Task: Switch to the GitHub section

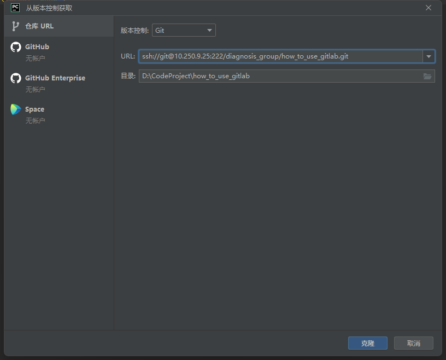Action: (59, 52)
